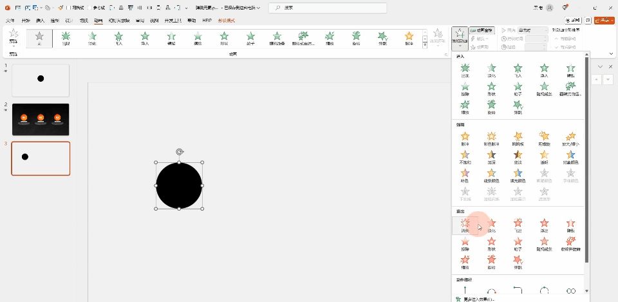Click the orange 共享 (Share) button
The image size is (618, 302).
pos(604,20)
